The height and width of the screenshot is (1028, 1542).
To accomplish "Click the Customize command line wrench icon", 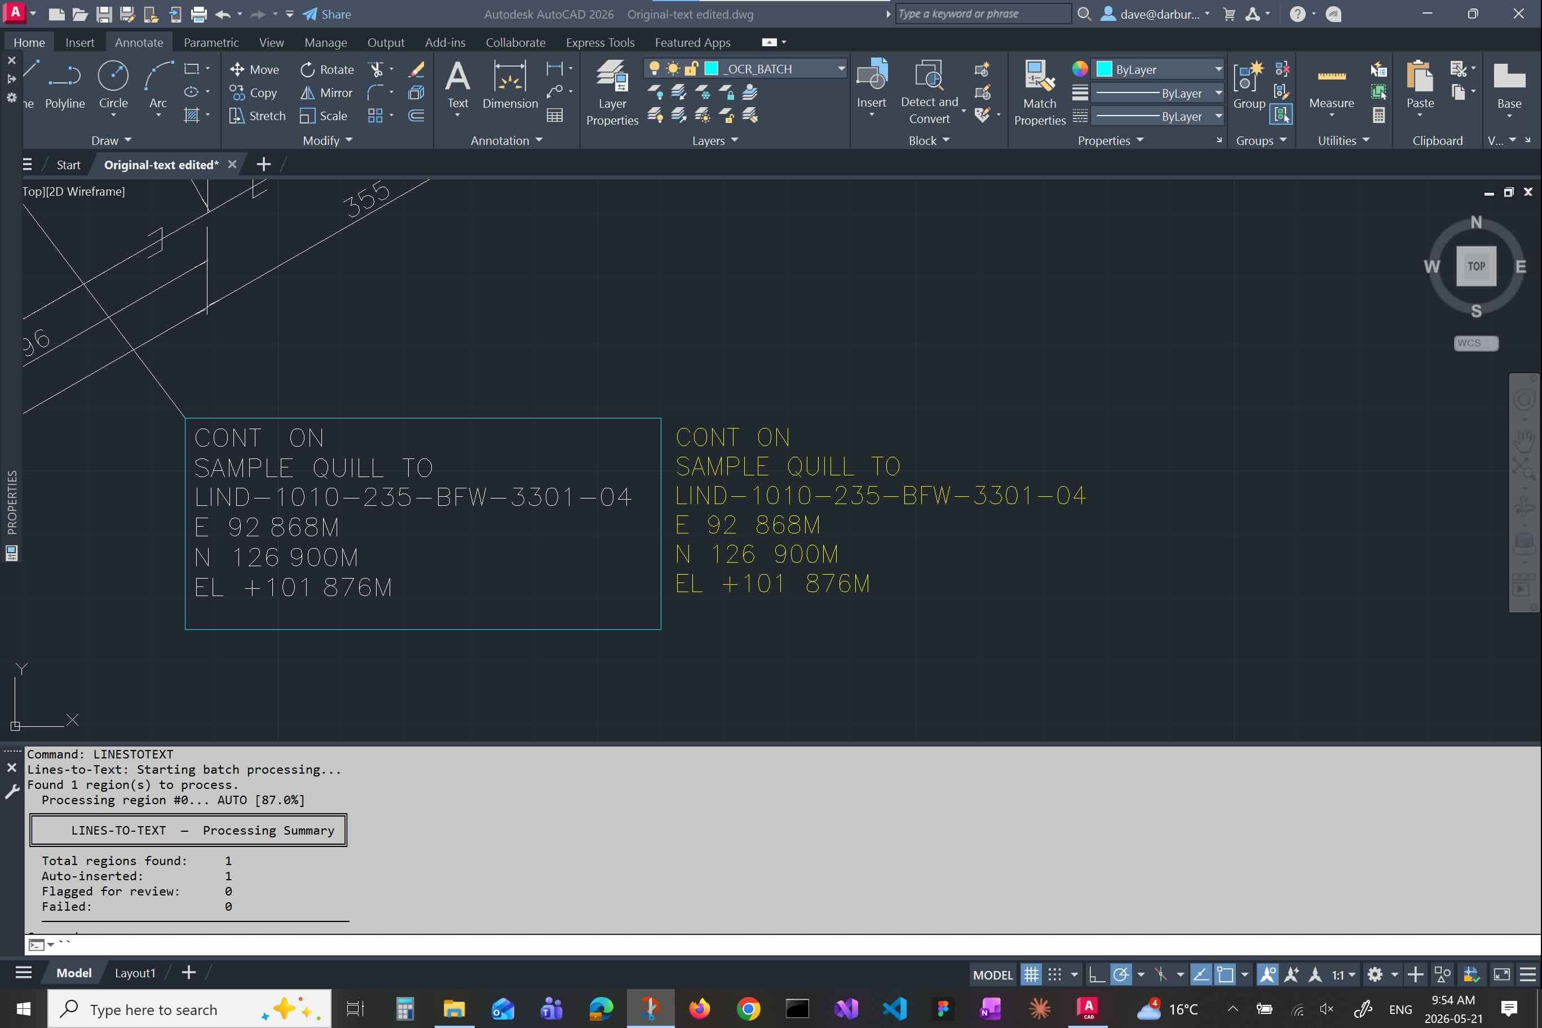I will click(12, 792).
